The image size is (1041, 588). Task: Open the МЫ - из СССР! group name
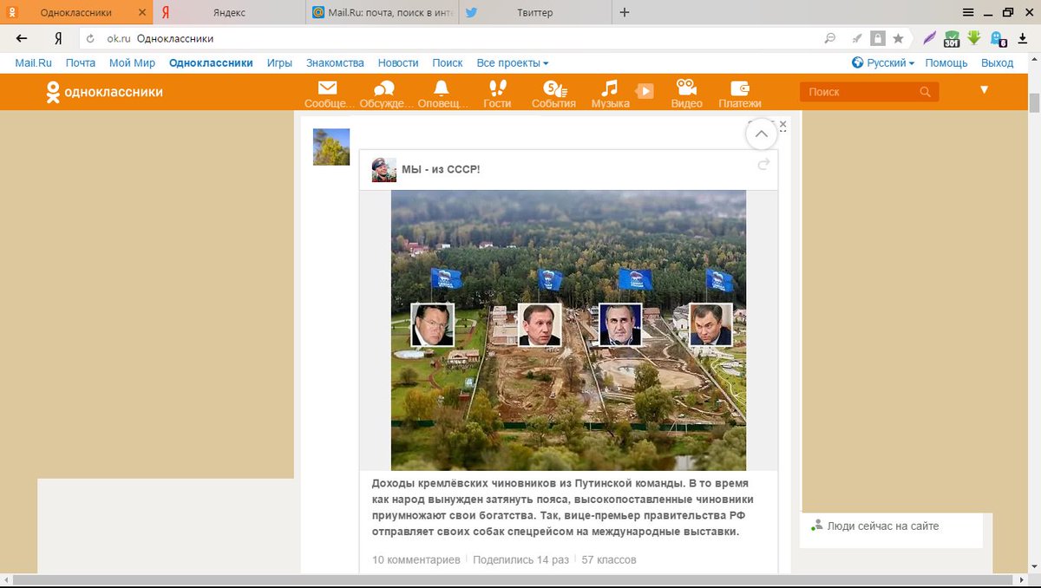tap(441, 169)
